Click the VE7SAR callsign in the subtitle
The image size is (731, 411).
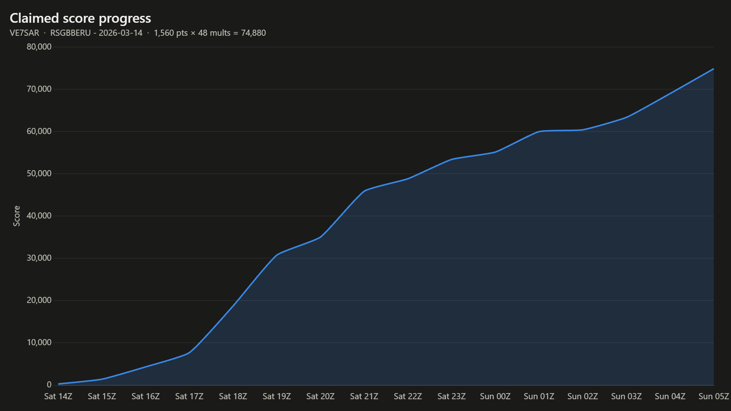pyautogui.click(x=24, y=33)
